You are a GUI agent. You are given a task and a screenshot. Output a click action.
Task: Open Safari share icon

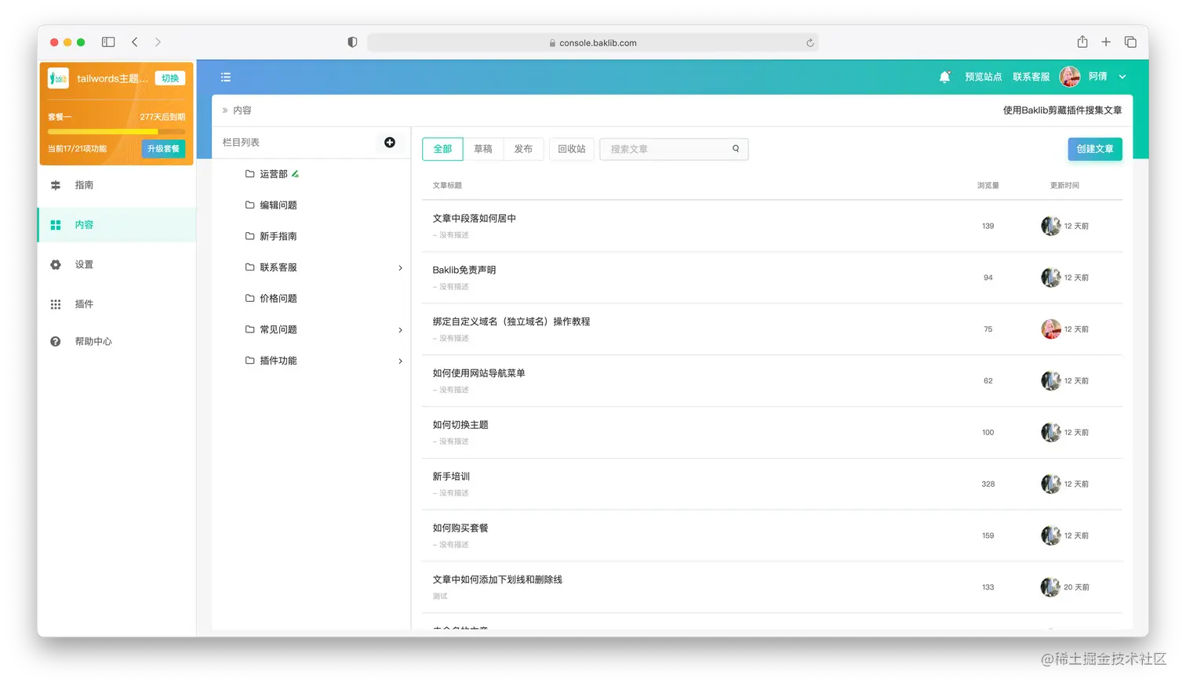(1082, 42)
